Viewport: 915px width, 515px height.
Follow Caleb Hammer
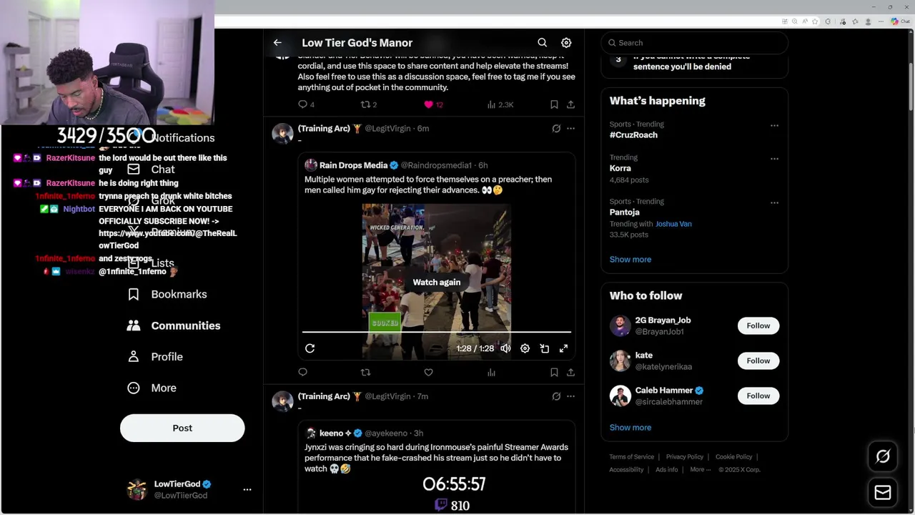(758, 396)
